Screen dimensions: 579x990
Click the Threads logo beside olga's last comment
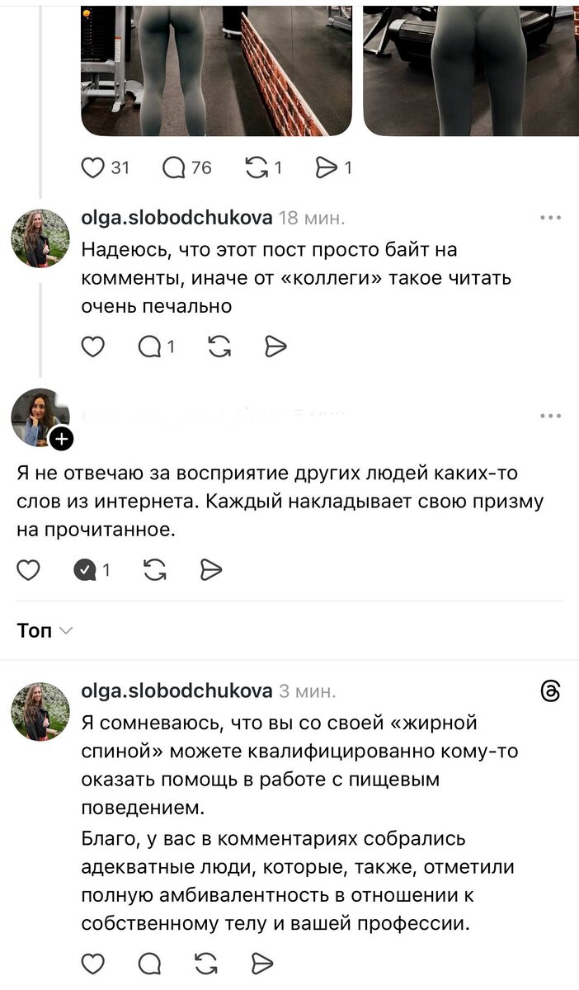tap(550, 691)
